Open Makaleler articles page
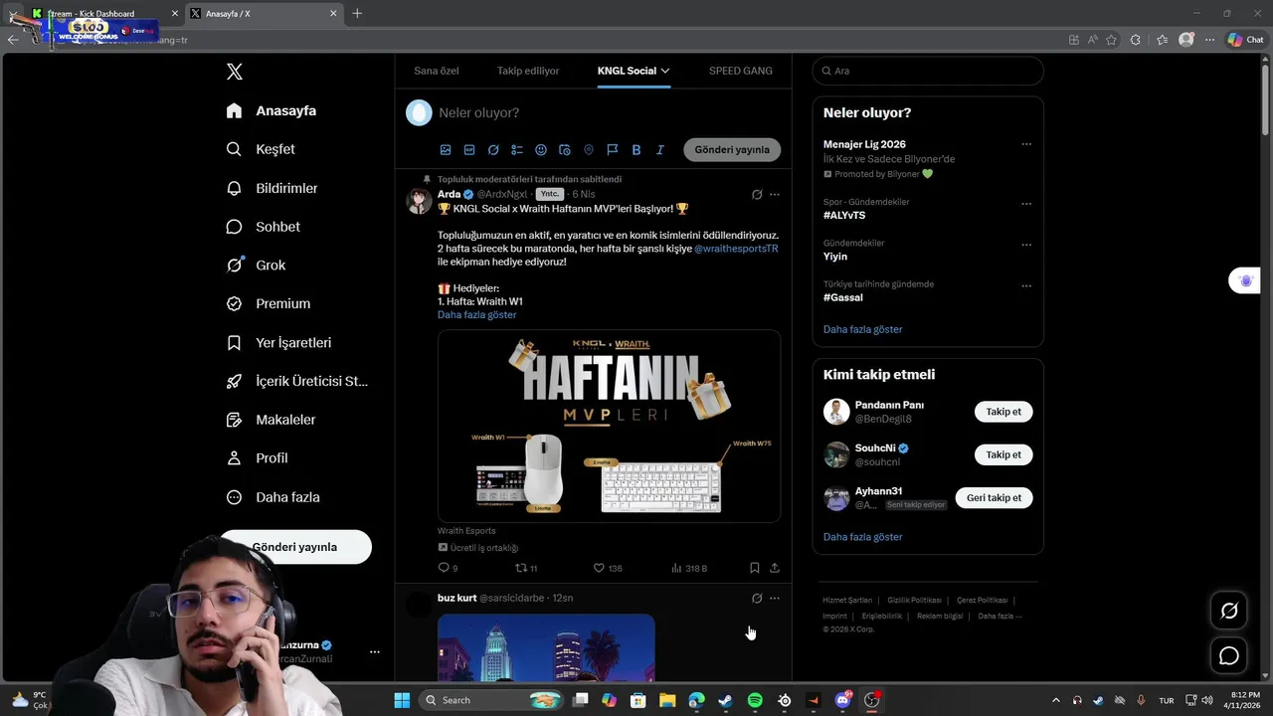The height and width of the screenshot is (716, 1273). tap(271, 420)
